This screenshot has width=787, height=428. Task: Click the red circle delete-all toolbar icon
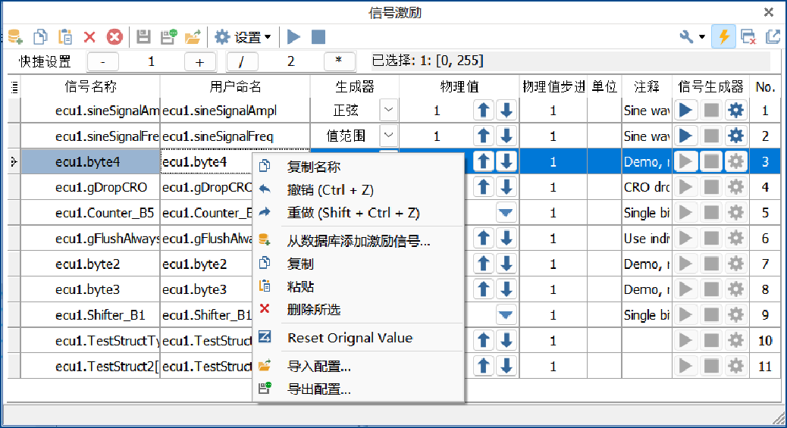click(x=114, y=36)
